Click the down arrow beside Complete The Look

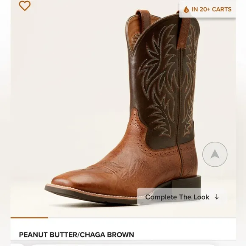217,197
